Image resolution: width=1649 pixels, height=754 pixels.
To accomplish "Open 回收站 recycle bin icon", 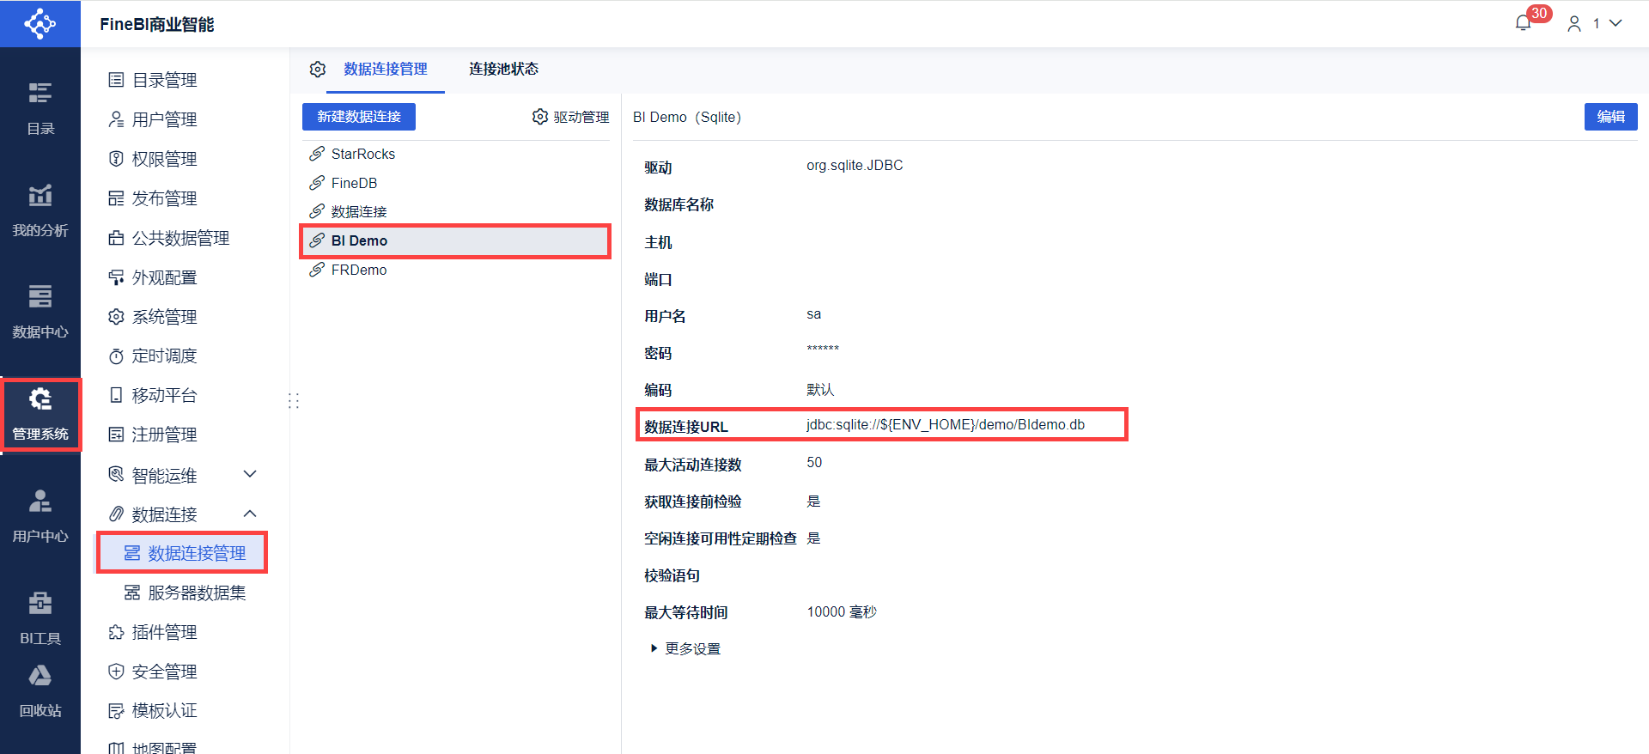I will tap(40, 691).
